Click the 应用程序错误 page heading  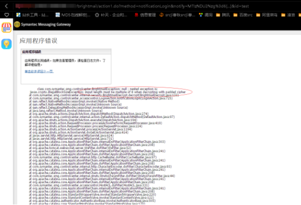click(x=39, y=41)
